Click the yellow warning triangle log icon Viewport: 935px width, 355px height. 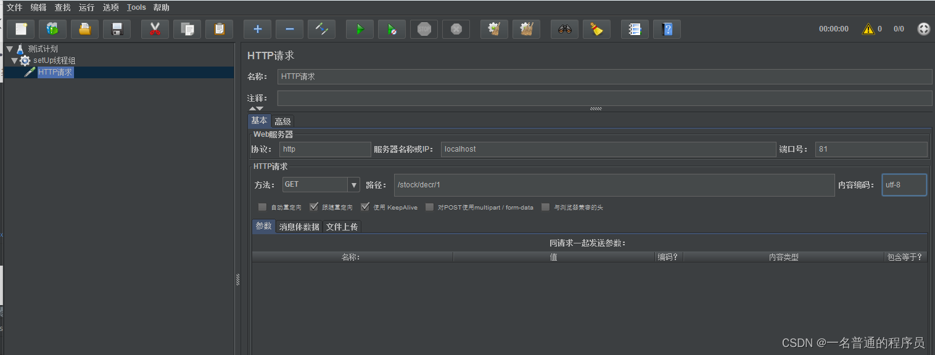(868, 29)
